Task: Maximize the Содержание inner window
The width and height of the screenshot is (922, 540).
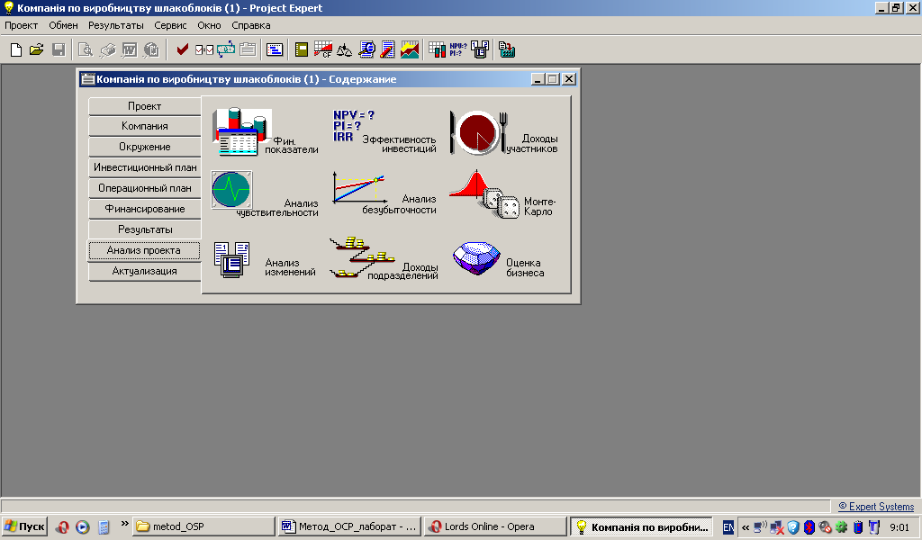Action: 552,78
